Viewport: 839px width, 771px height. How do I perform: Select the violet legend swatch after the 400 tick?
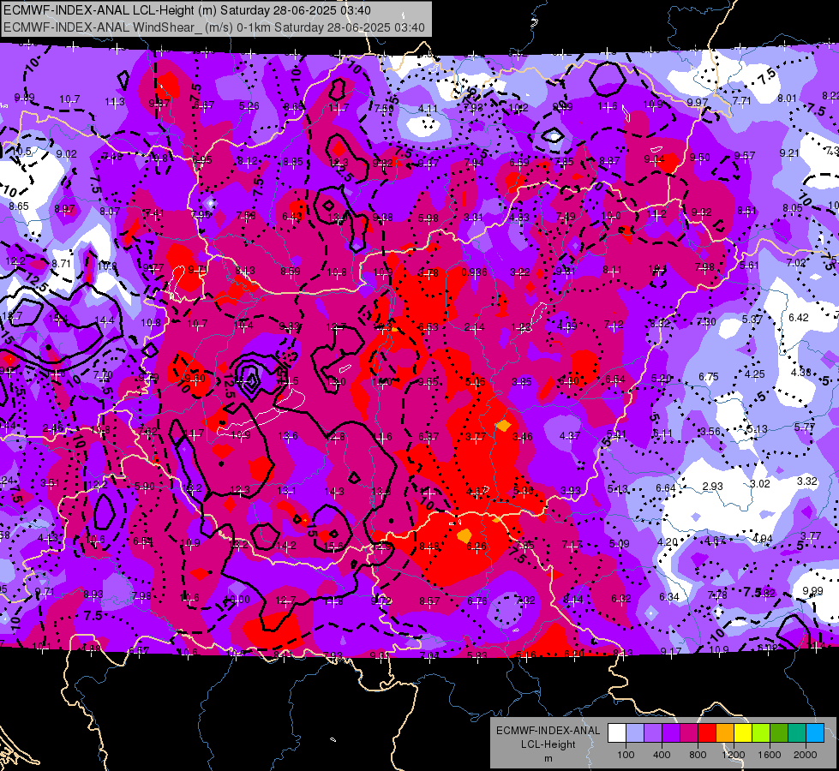tap(671, 733)
